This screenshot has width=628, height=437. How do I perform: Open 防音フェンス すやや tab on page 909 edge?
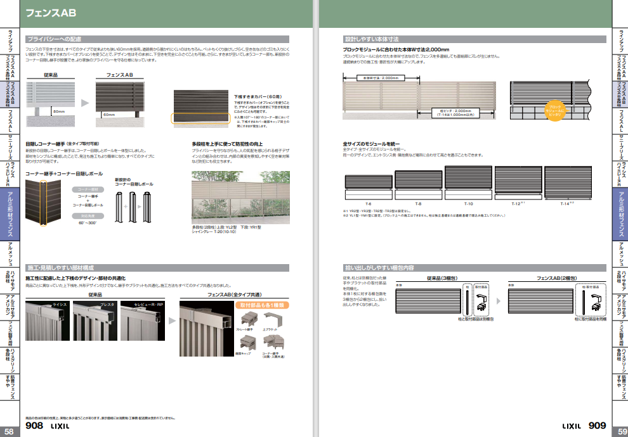[x=620, y=388]
